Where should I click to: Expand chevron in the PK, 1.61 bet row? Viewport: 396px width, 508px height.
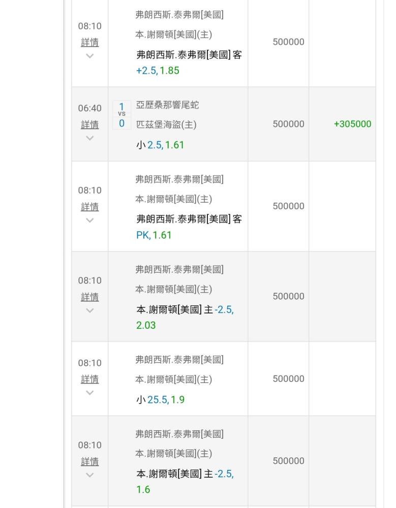(x=90, y=220)
